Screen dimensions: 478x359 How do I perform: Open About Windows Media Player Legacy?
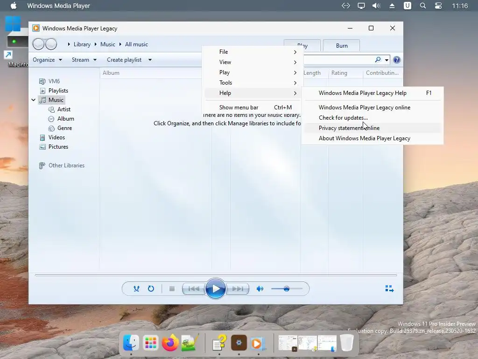(372, 138)
